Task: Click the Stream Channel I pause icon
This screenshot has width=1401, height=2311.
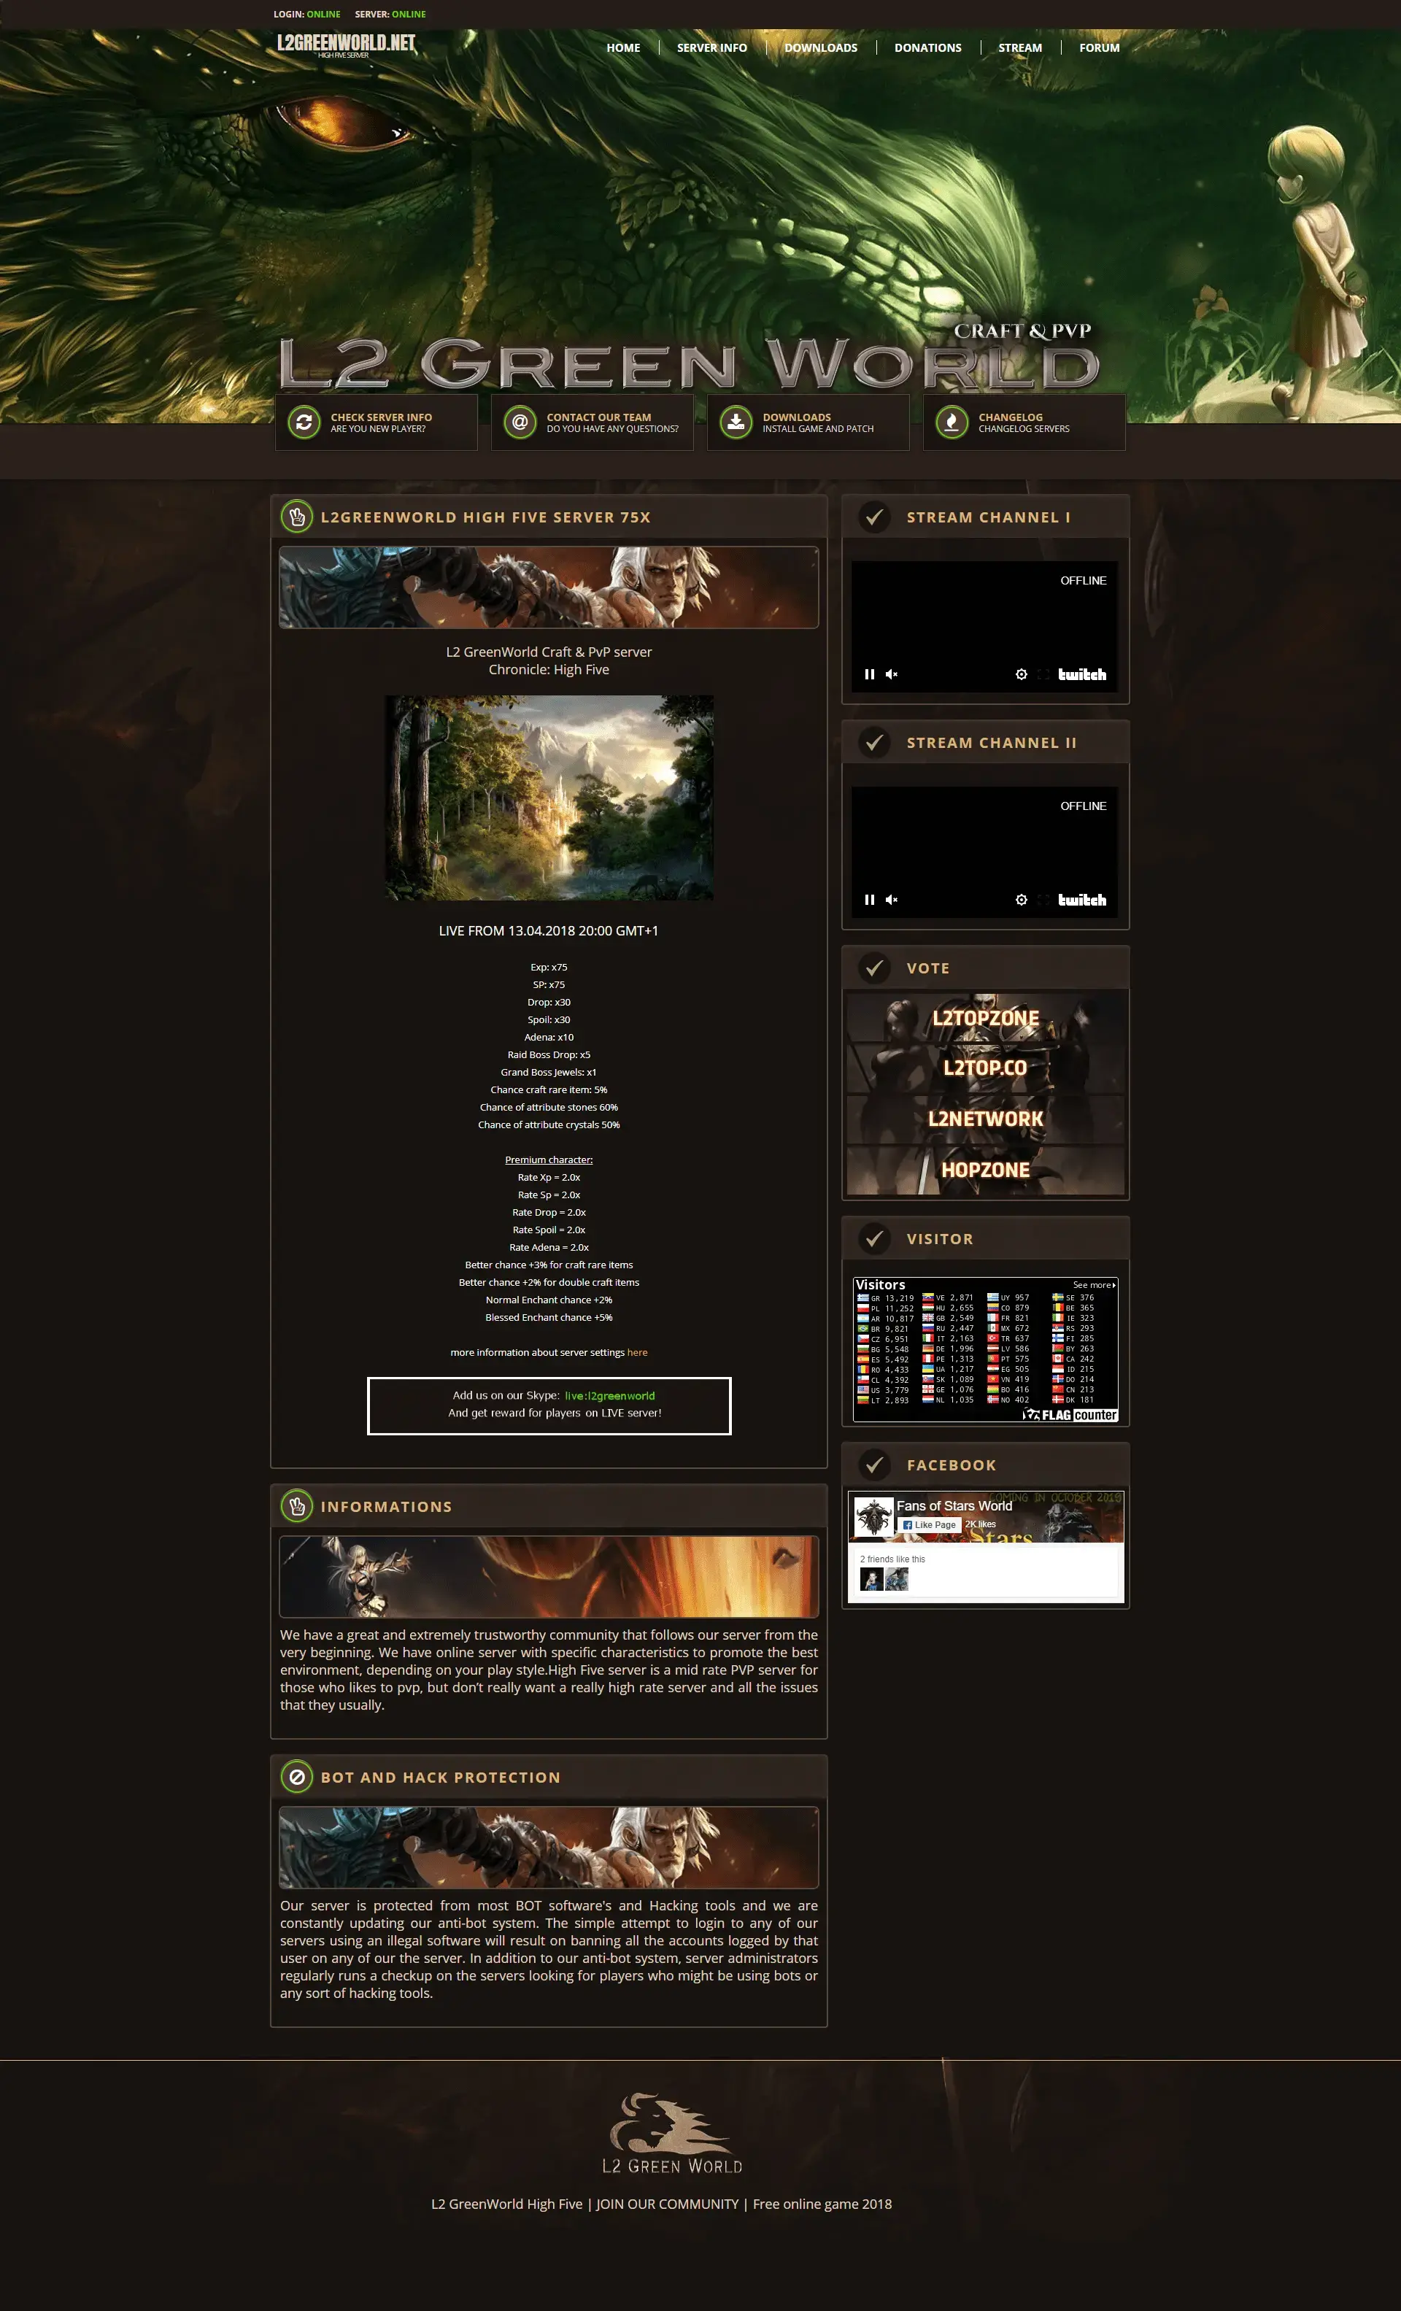Action: (x=871, y=674)
